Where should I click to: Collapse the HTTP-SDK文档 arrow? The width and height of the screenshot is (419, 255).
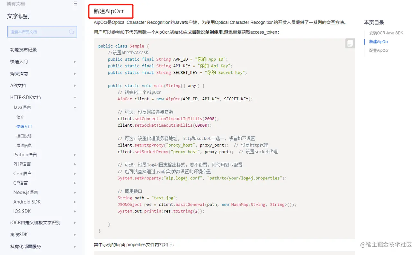point(75,97)
